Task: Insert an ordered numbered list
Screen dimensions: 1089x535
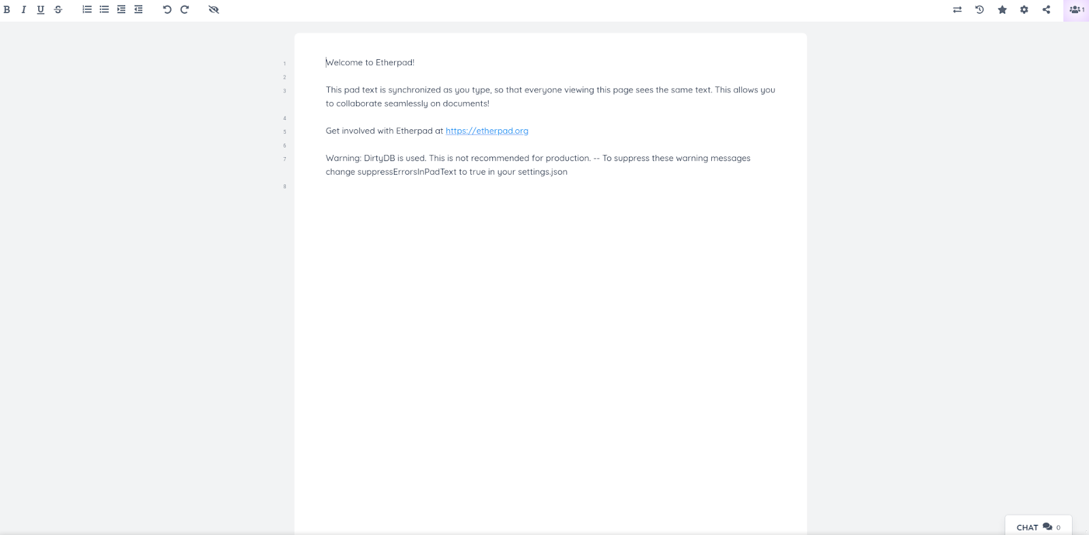Action: 87,10
